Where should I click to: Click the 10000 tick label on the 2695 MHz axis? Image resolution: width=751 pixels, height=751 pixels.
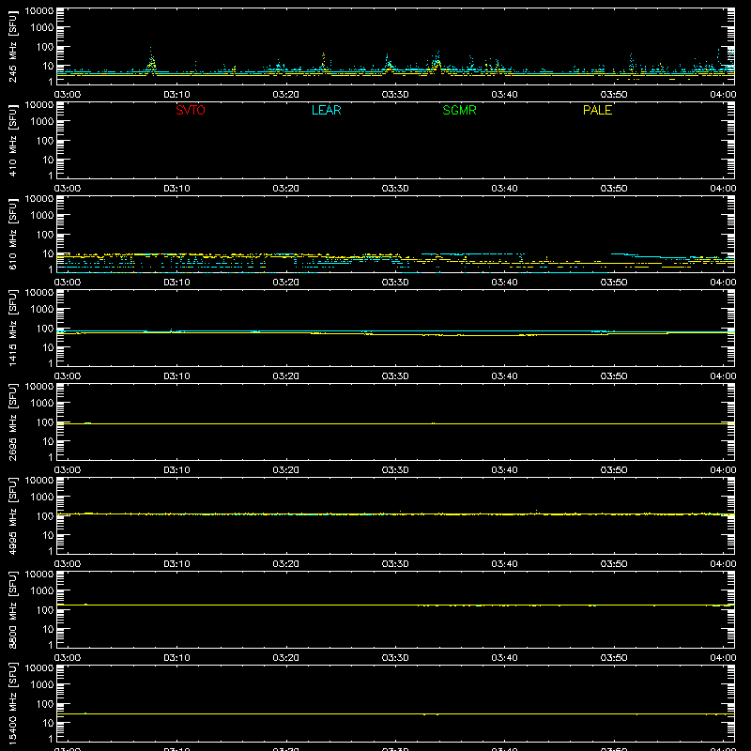coord(39,387)
